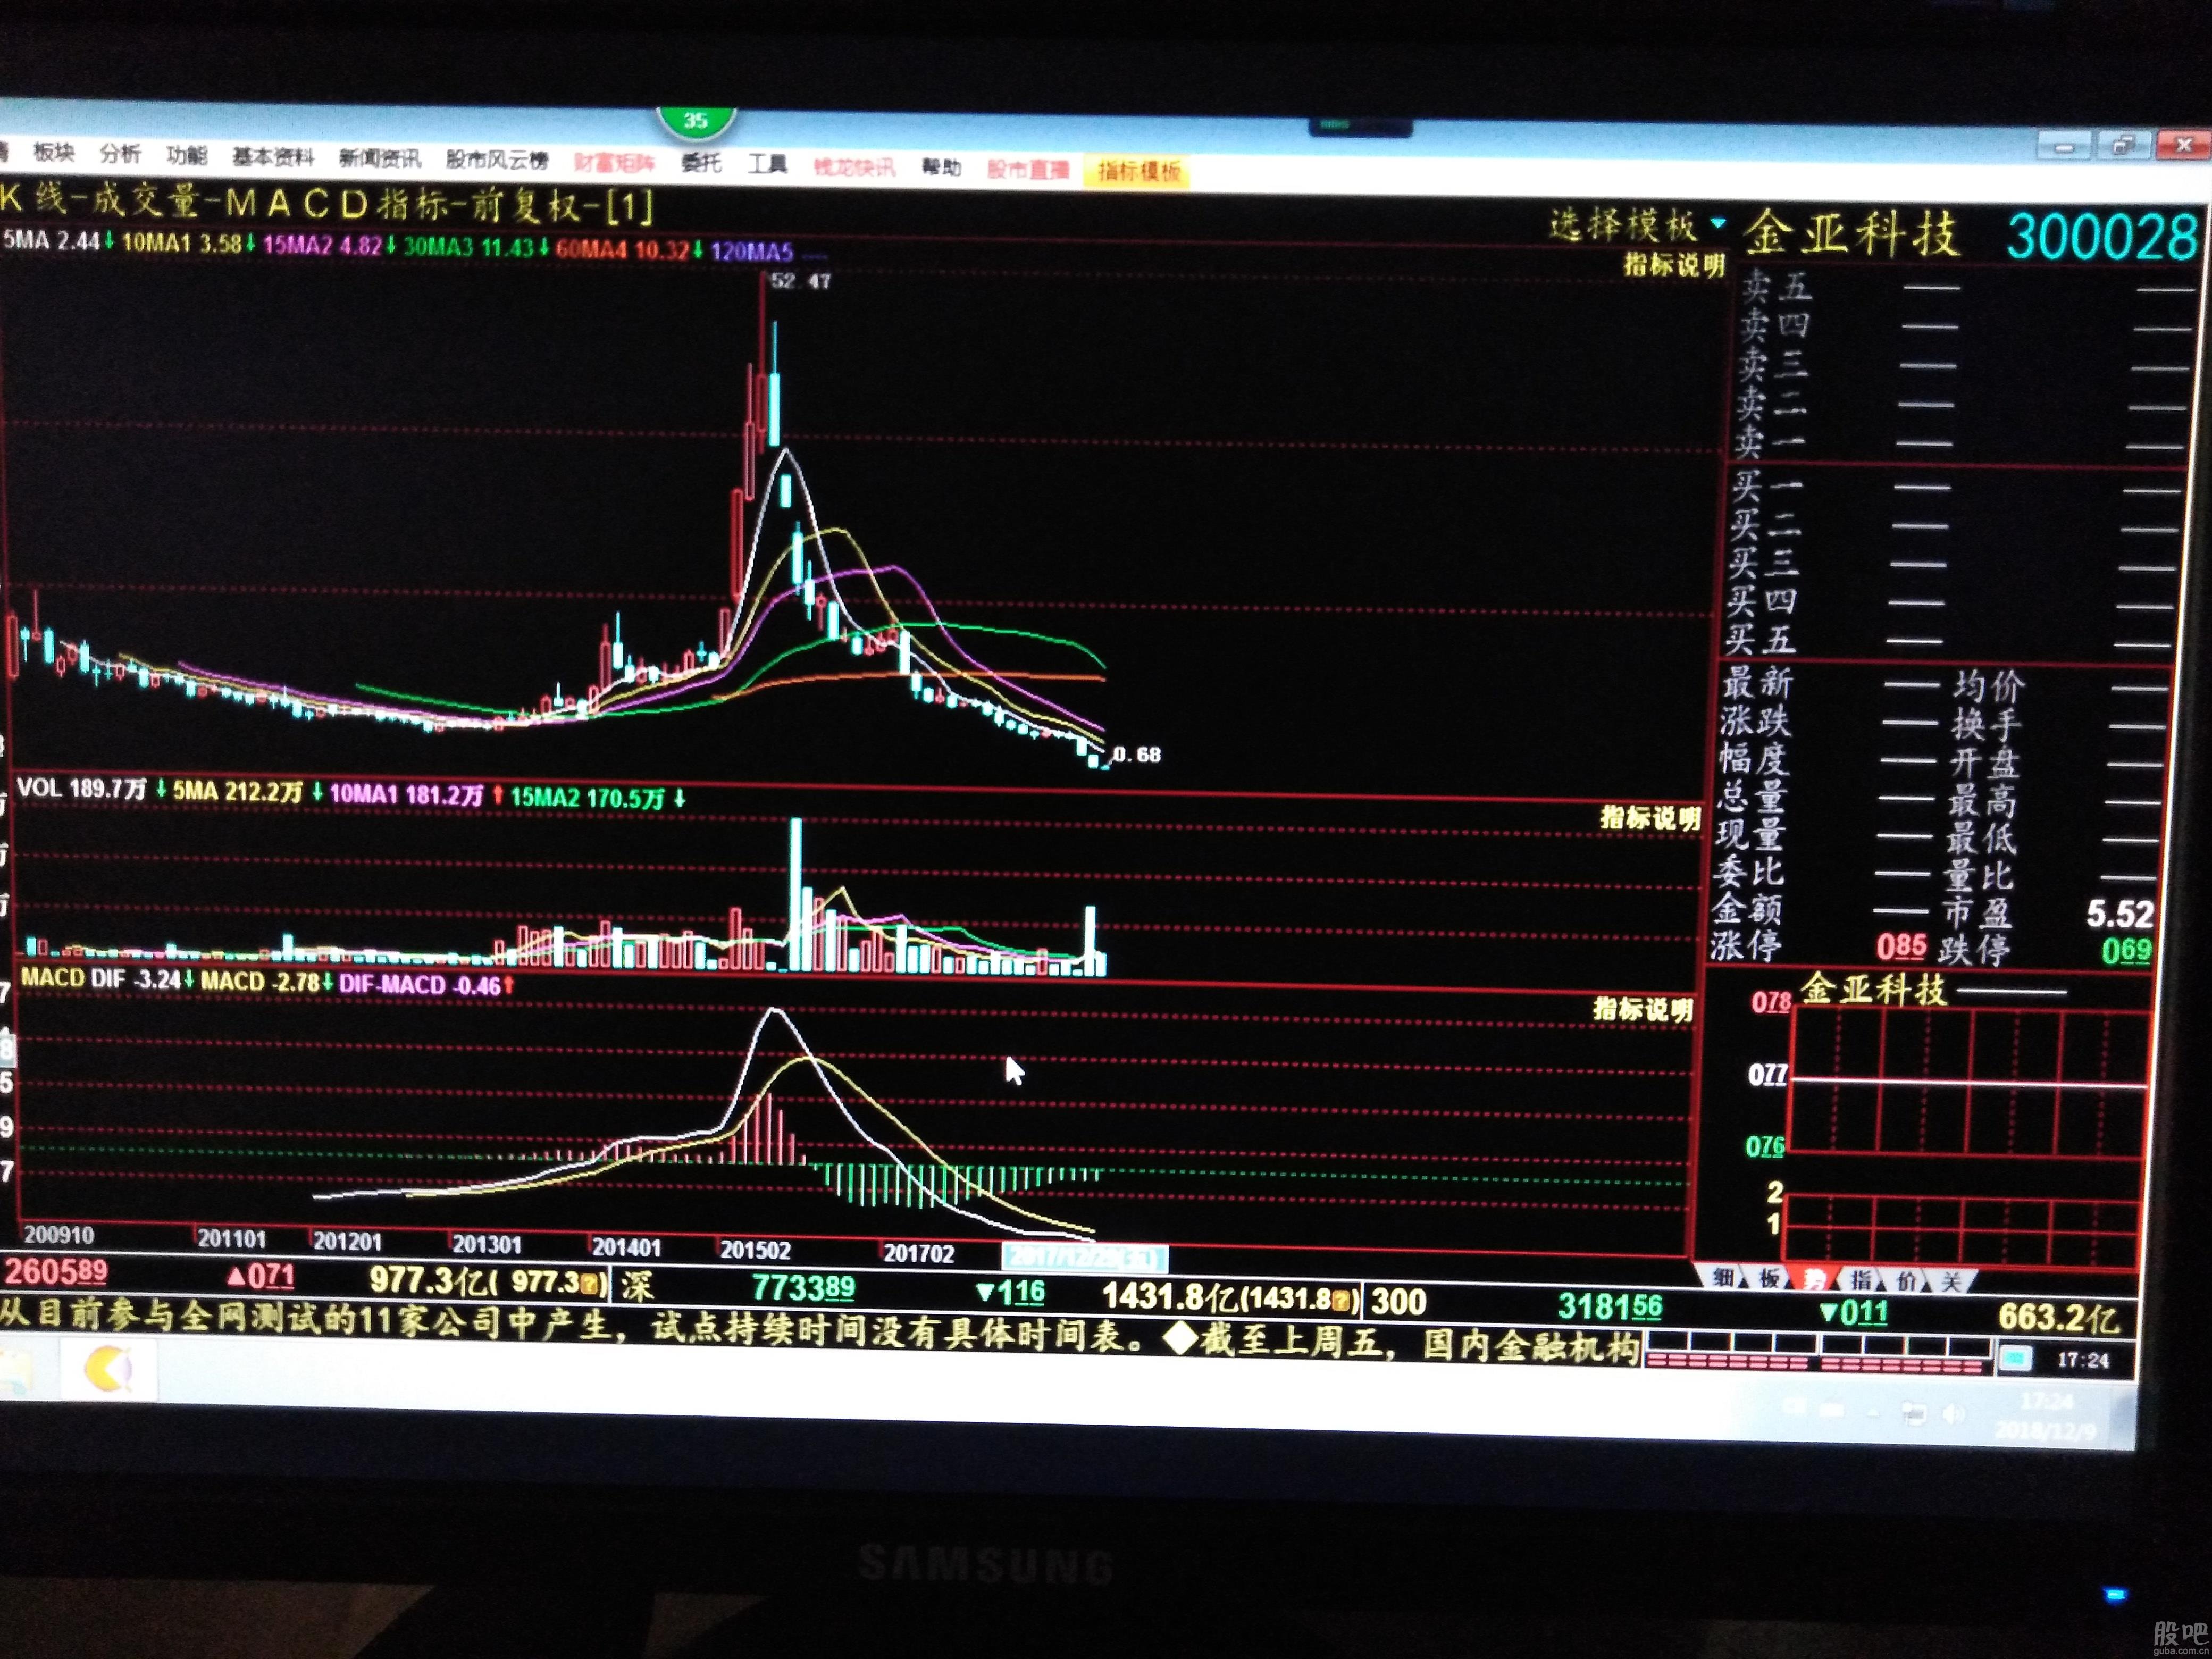The width and height of the screenshot is (2212, 1659).
Task: Click the yellow 指标模板 button
Action: [x=1138, y=171]
